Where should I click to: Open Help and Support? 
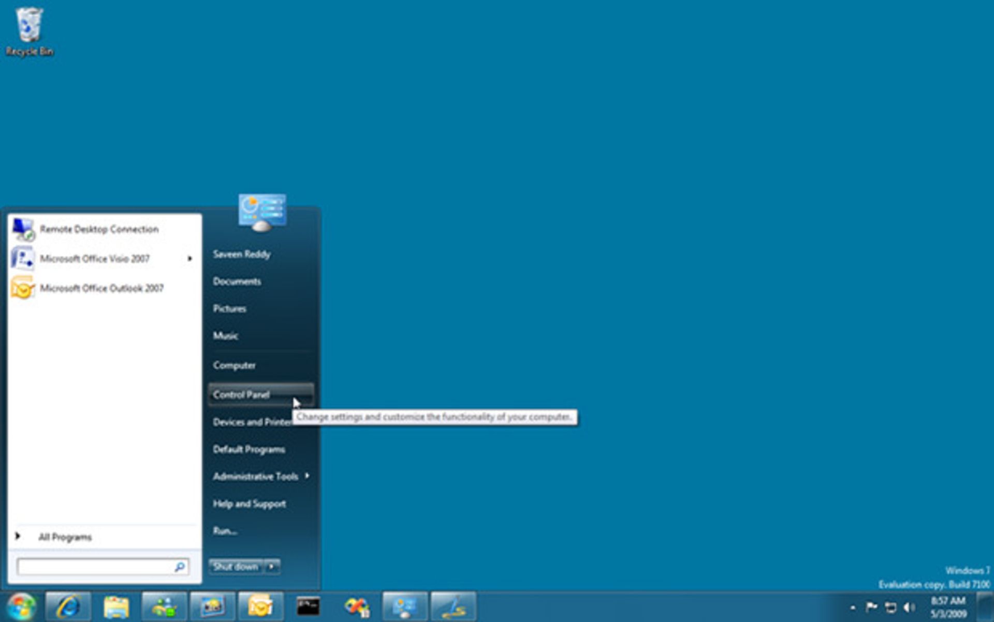click(x=249, y=503)
